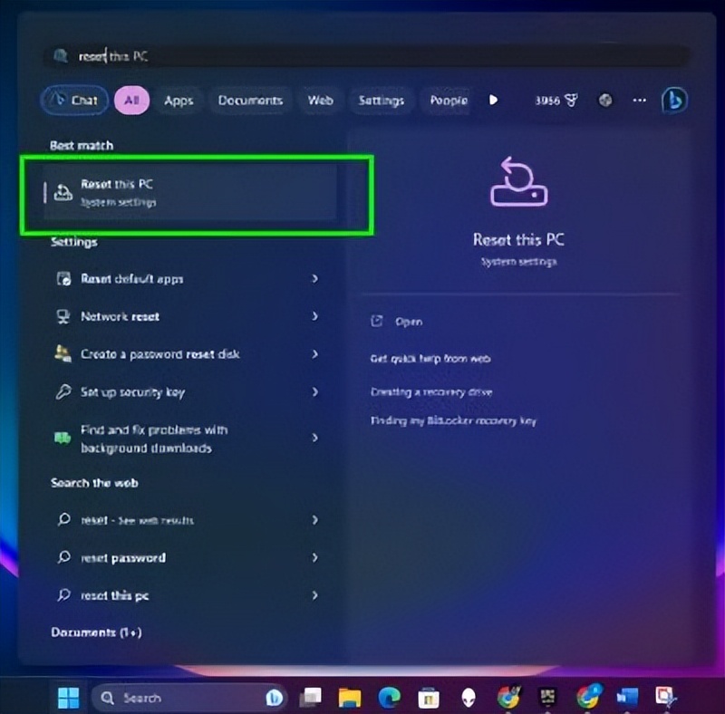Switch to the Apps filter tab

179,101
